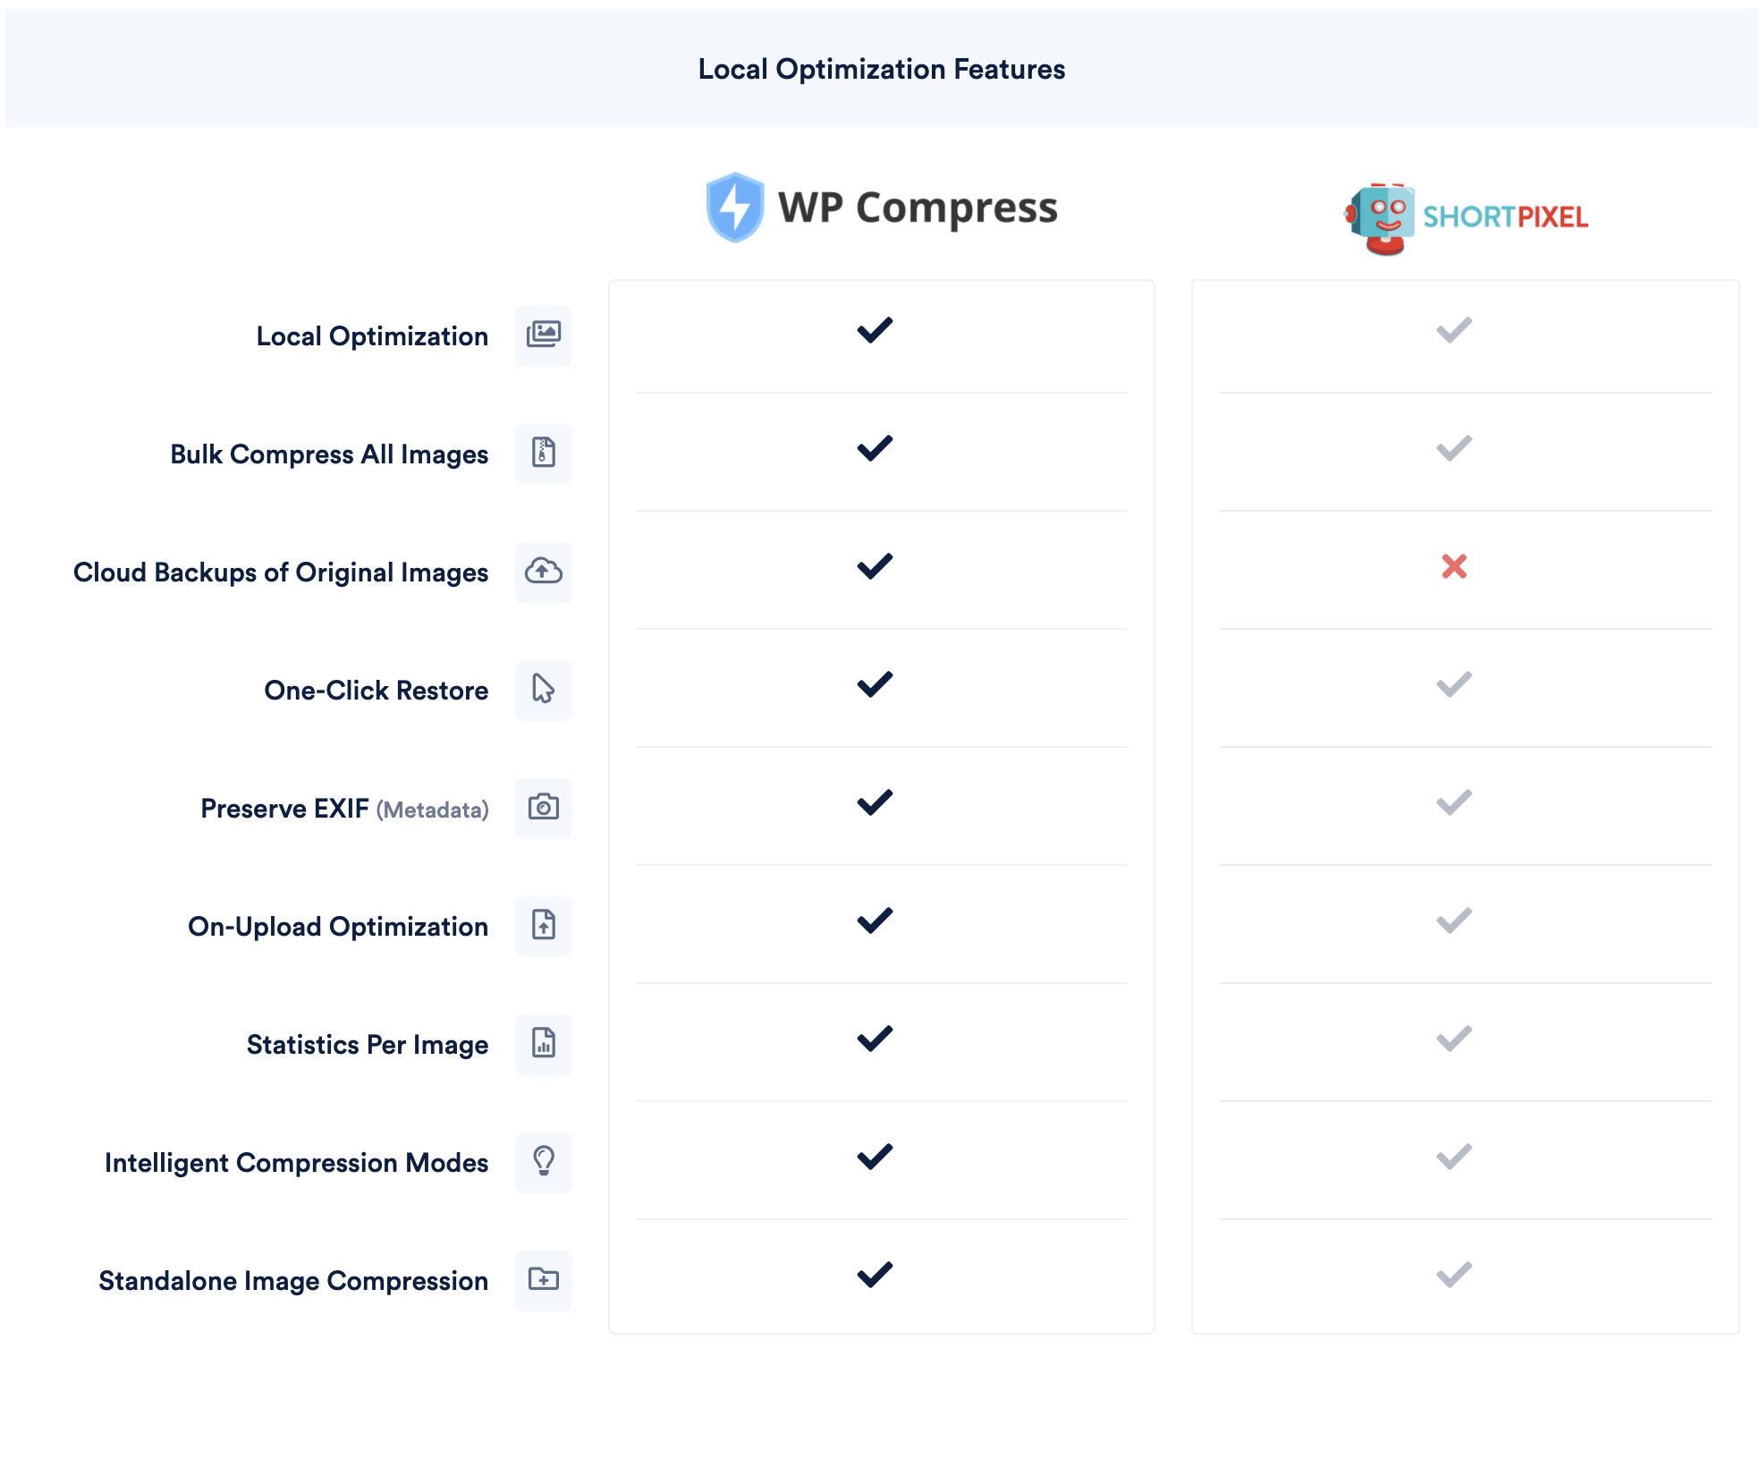The height and width of the screenshot is (1476, 1760).
Task: Click WP Compress checkmark for Local Optimization
Action: [x=875, y=330]
